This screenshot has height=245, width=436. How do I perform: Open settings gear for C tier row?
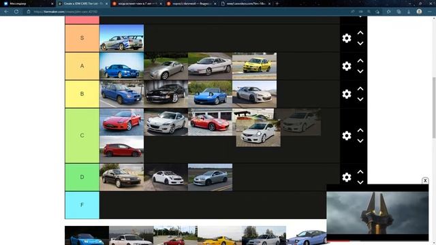pyautogui.click(x=347, y=135)
